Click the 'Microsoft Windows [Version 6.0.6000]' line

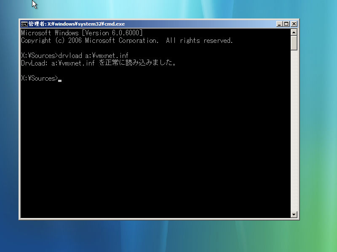point(82,33)
